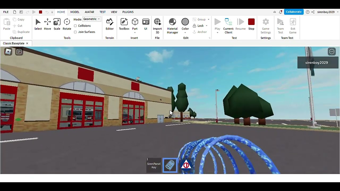Click the Collaborate button
This screenshot has height=191, width=340.
[294, 12]
